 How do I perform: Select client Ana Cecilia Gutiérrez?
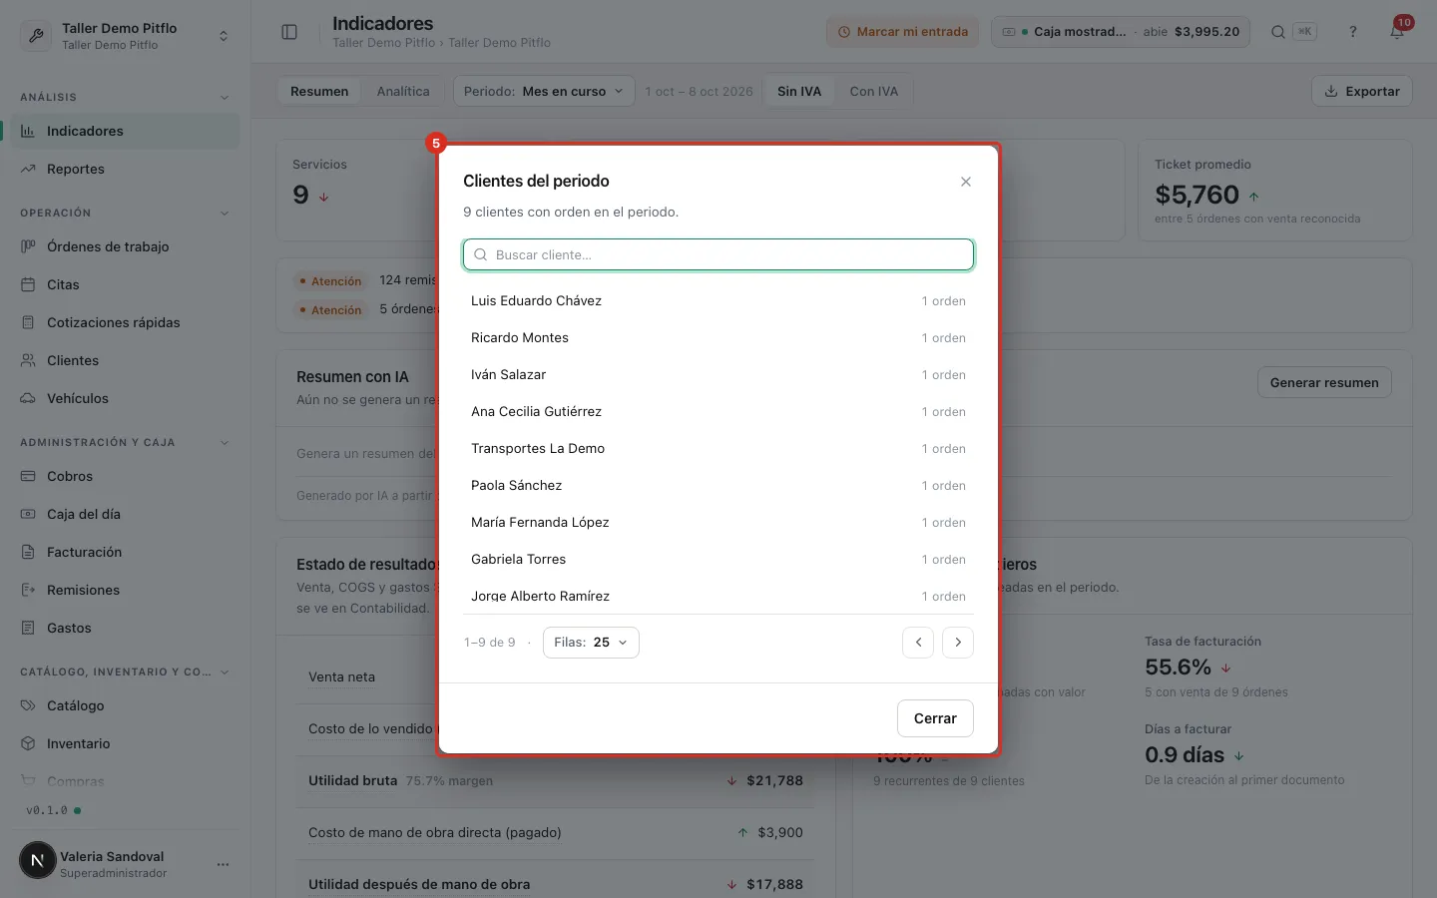(x=718, y=412)
